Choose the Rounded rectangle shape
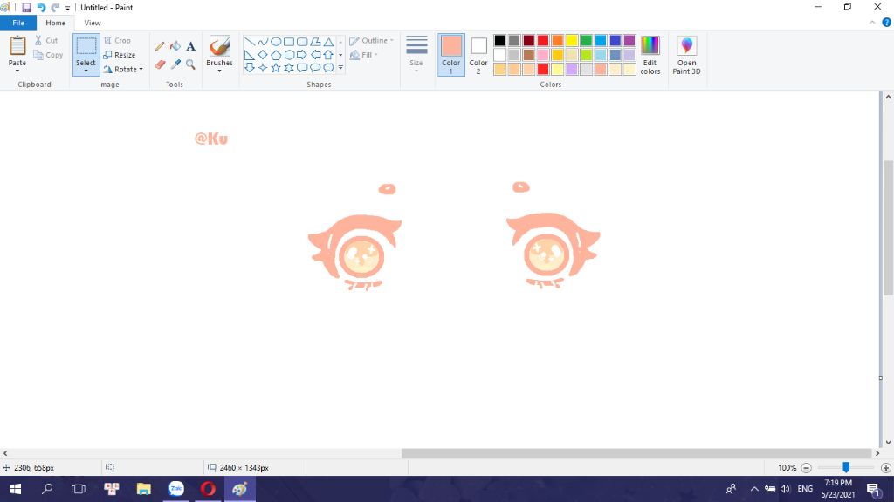The height and width of the screenshot is (502, 894). [x=301, y=42]
